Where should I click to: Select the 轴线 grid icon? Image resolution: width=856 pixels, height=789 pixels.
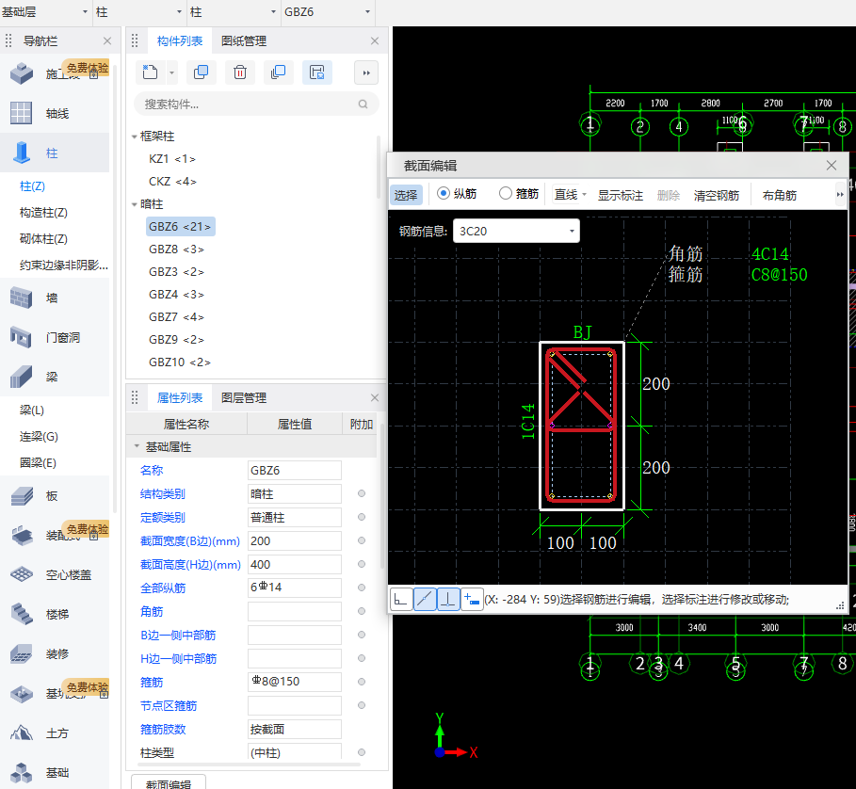point(22,113)
